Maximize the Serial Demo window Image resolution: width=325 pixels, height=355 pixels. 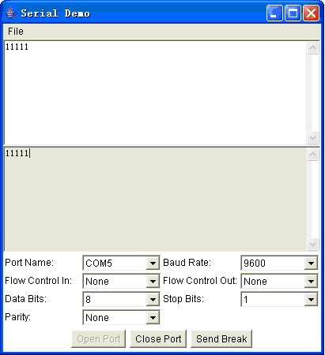click(293, 13)
